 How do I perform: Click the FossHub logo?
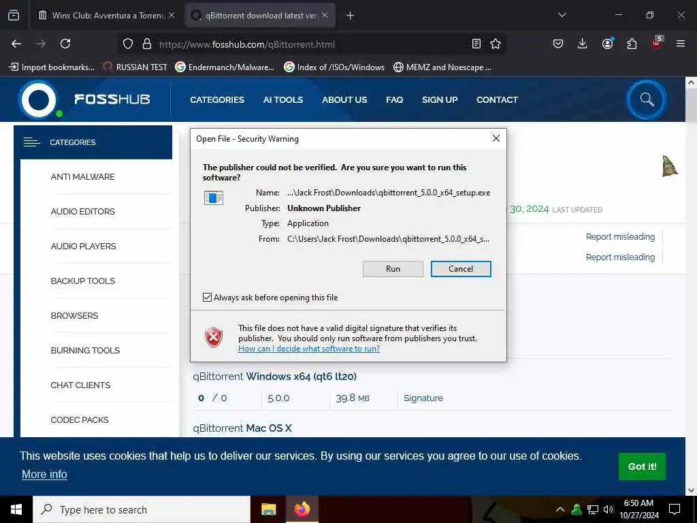tap(84, 99)
